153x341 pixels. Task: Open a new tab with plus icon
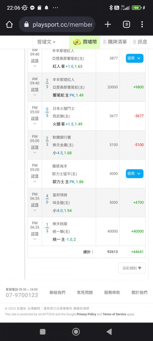point(108,25)
